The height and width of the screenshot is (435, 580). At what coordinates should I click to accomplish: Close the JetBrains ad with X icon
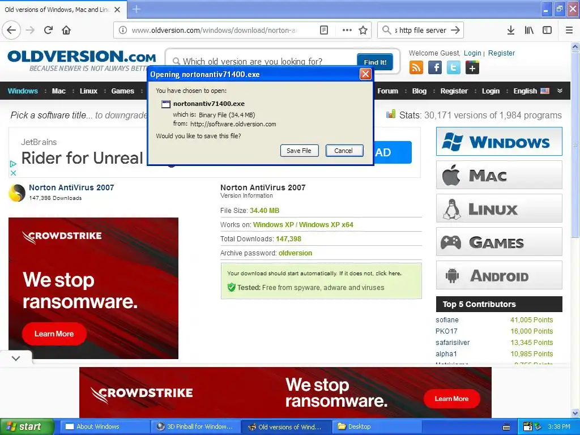point(13,173)
